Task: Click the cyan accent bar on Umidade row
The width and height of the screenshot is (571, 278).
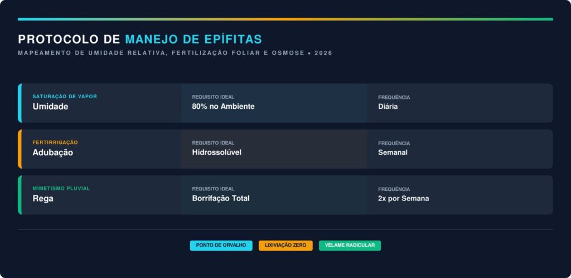Action: (x=20, y=103)
